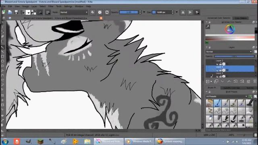The image size is (258, 145).
Task: Open the brush preset chooser grid icon
Action: coord(48,12)
